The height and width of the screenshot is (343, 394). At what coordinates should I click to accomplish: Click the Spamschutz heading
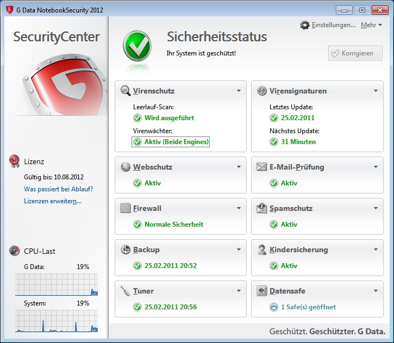click(291, 208)
